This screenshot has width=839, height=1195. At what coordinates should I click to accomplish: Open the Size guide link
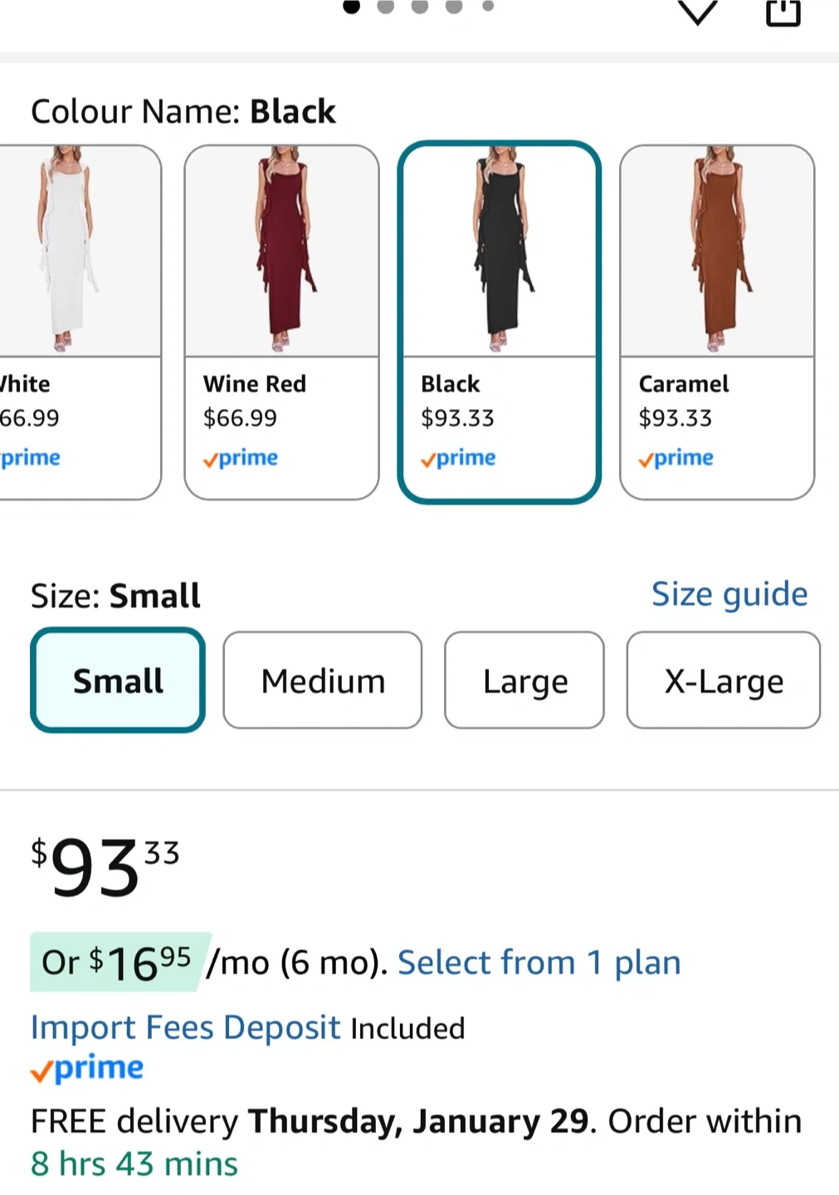[729, 594]
